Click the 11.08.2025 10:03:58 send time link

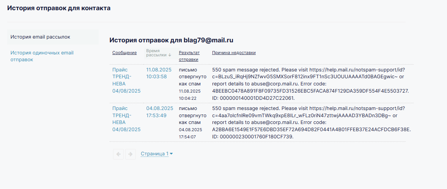point(159,73)
